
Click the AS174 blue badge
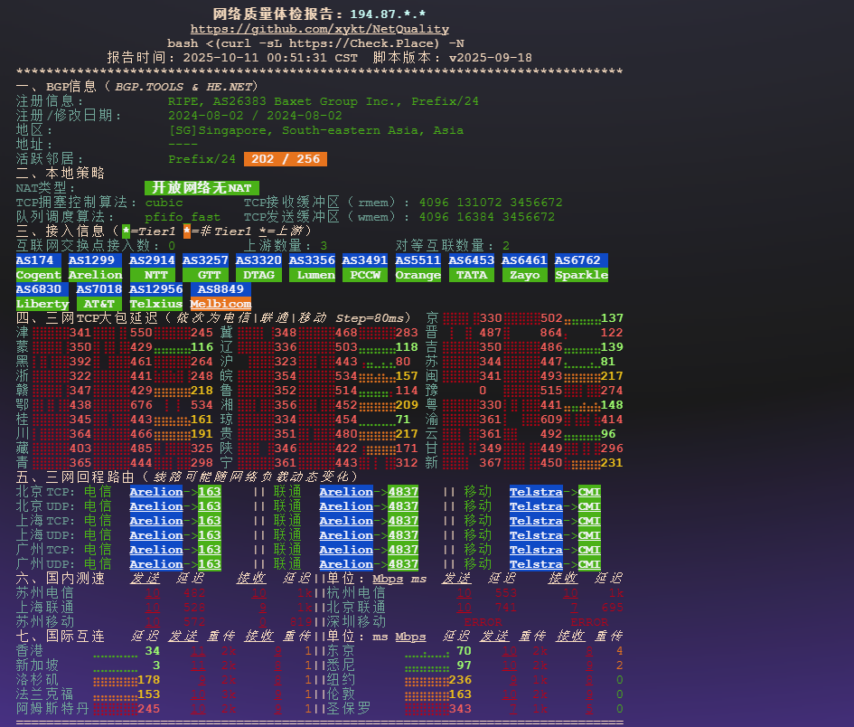(x=38, y=260)
